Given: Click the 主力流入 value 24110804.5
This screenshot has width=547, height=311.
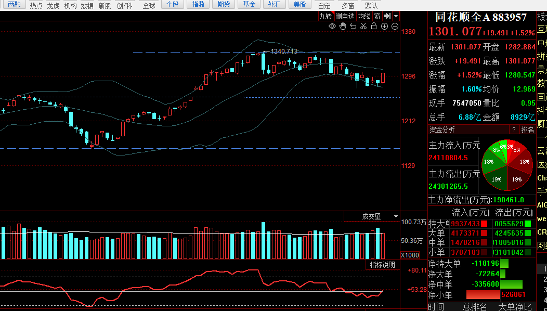Looking at the screenshot, I should (x=448, y=158).
